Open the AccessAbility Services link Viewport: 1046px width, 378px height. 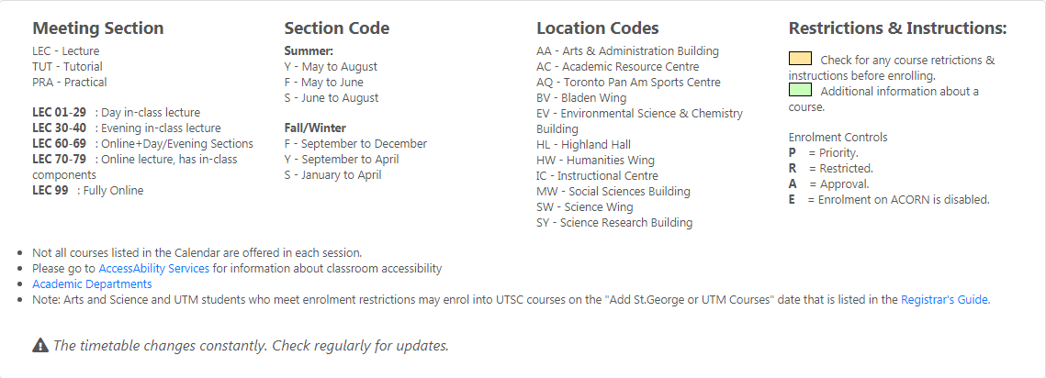coord(154,269)
